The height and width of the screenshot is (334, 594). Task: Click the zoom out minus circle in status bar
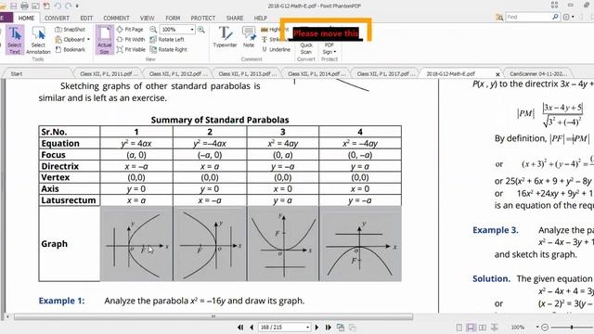click(x=545, y=328)
